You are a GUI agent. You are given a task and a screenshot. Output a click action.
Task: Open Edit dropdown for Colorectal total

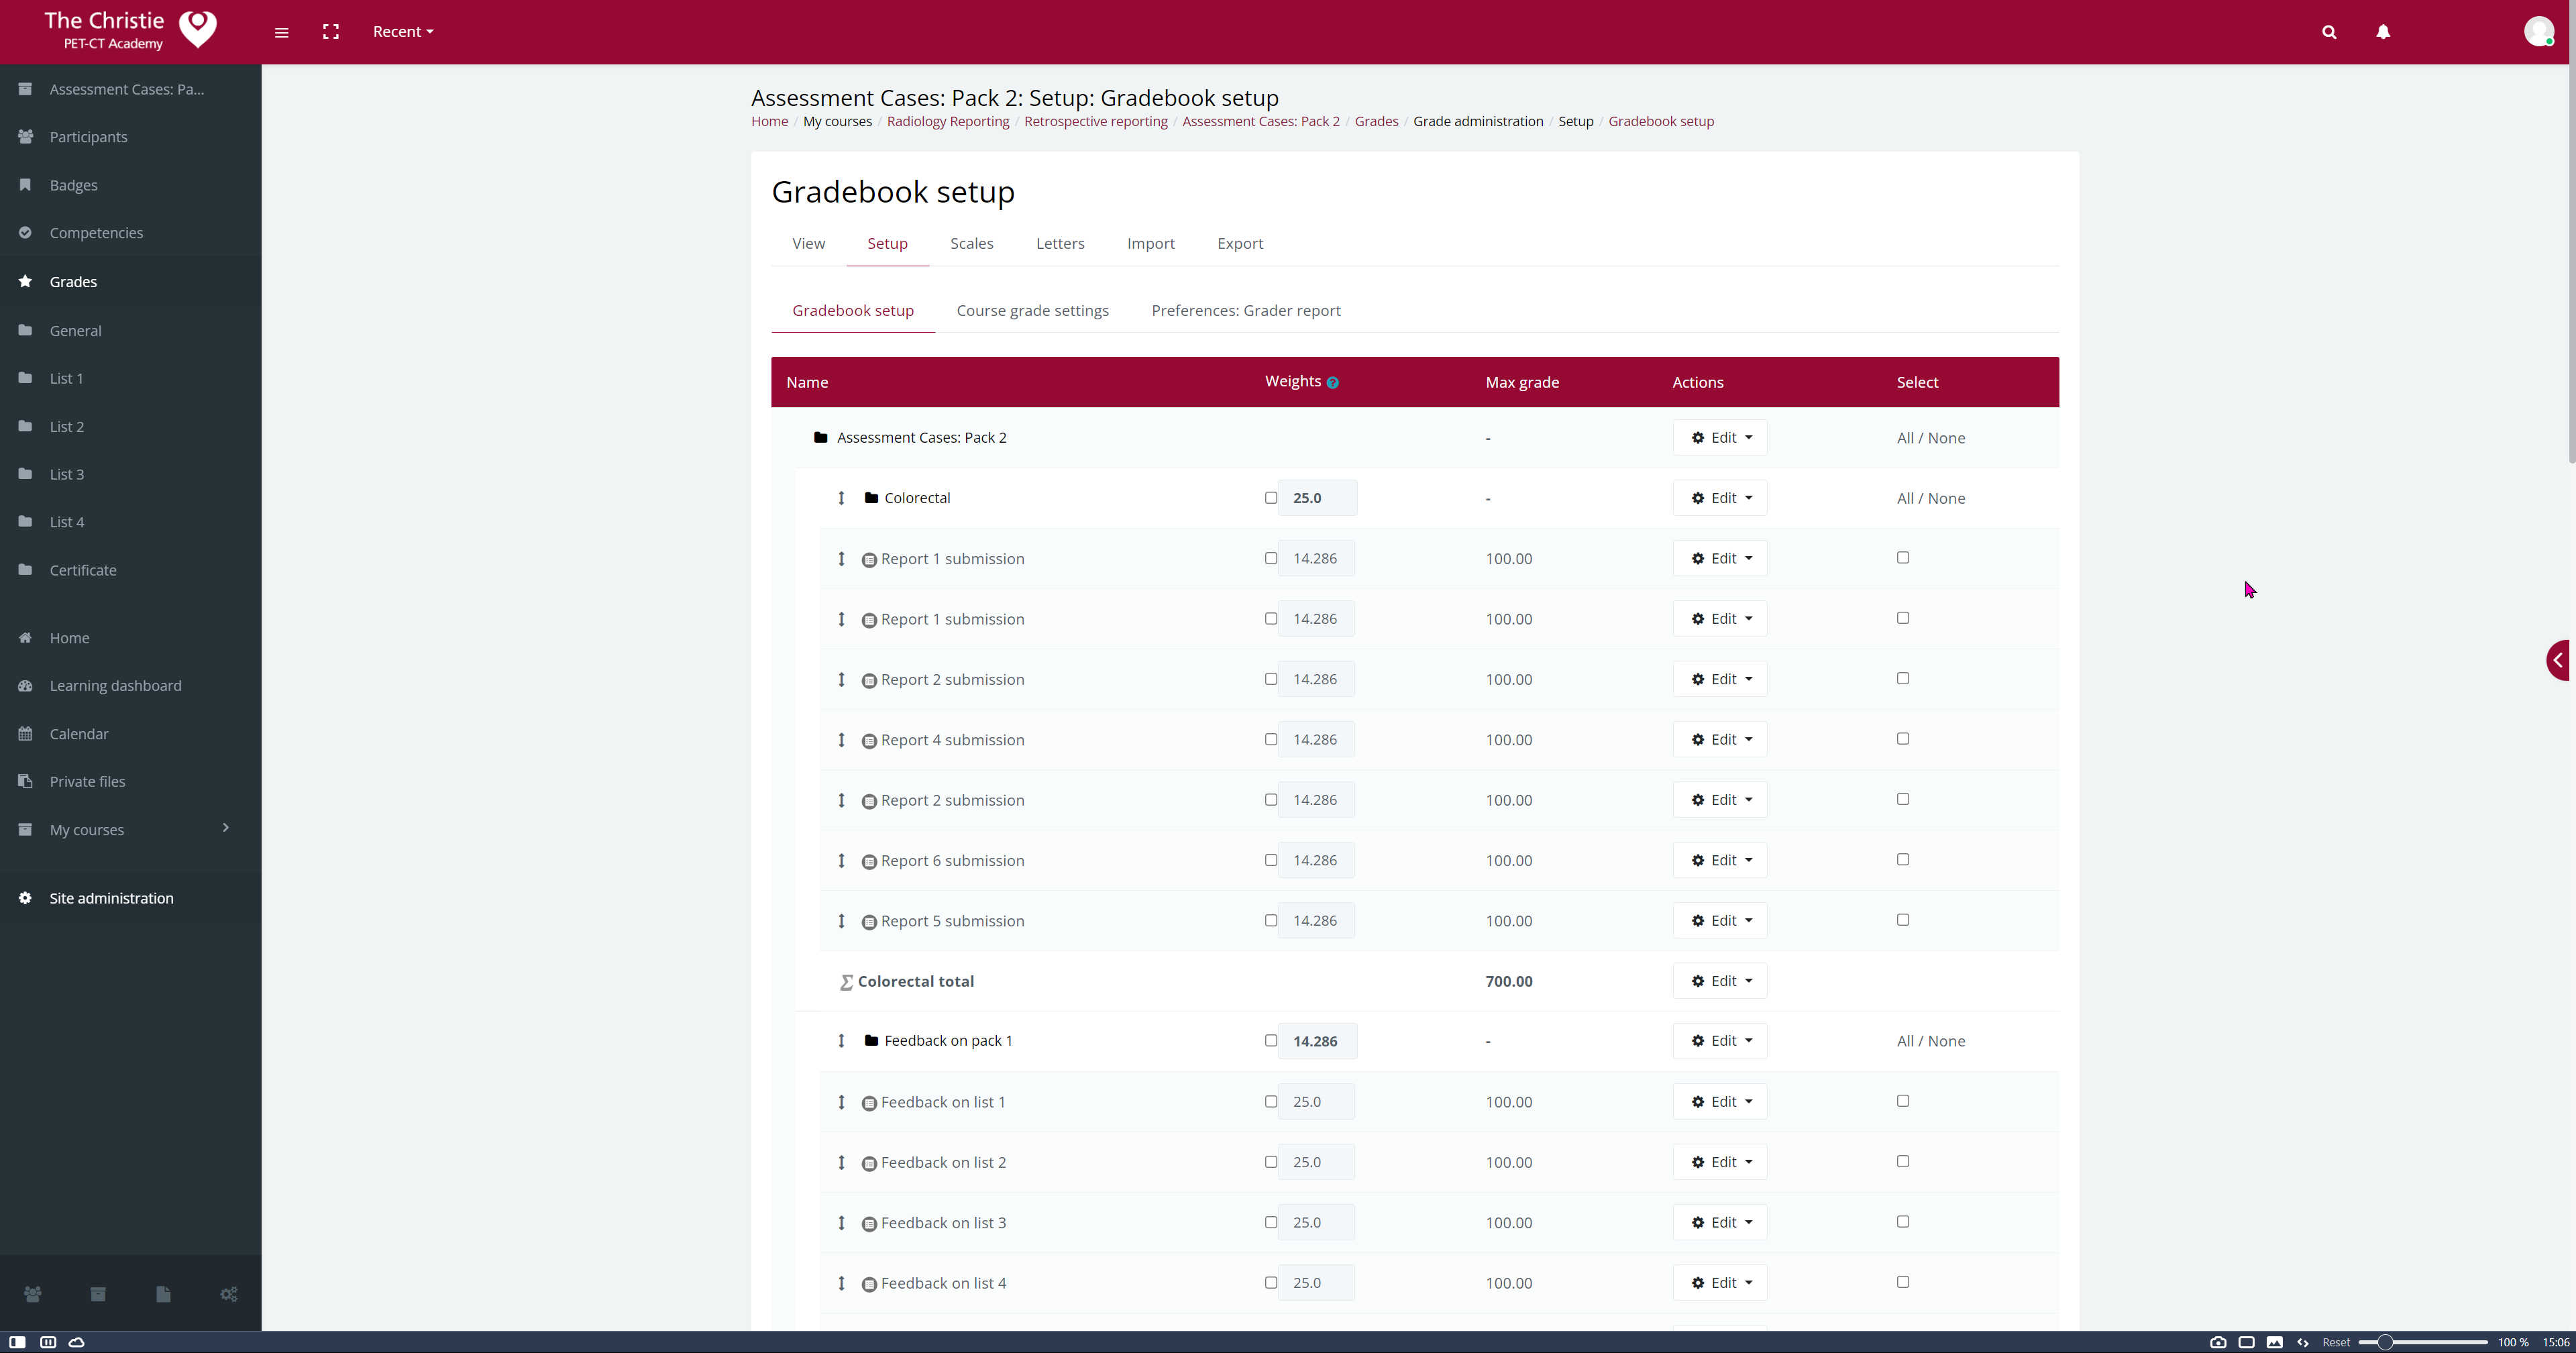[1720, 981]
